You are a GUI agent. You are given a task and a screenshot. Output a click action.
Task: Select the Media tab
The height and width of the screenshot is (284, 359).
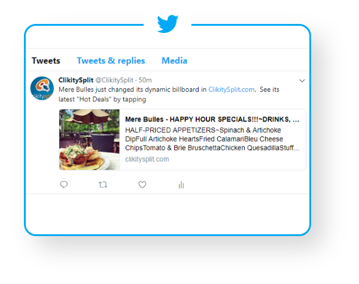(175, 61)
